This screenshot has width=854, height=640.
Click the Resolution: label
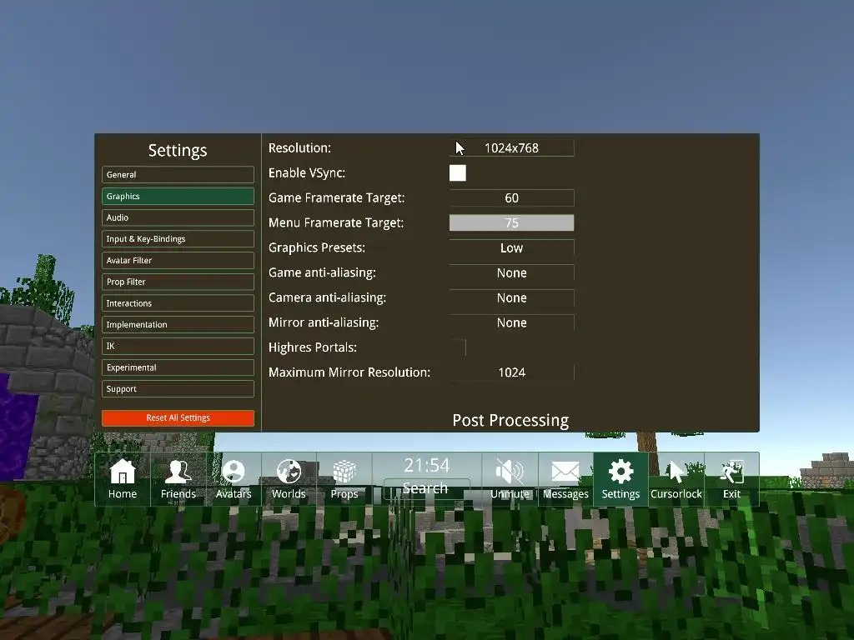pos(299,148)
